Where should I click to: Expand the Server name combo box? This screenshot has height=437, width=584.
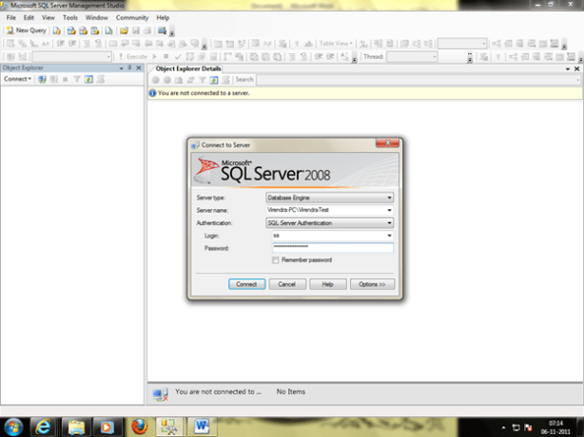click(389, 210)
